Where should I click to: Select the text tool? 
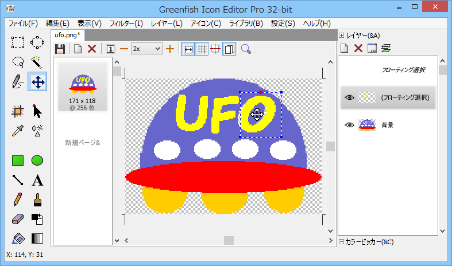[37, 181]
